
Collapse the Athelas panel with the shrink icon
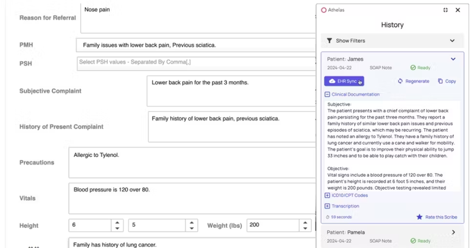coord(446,10)
